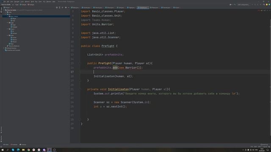Viewport: 271px width, 152px height.
Task: Locate current file in Project tree
Action: coord(57,8)
